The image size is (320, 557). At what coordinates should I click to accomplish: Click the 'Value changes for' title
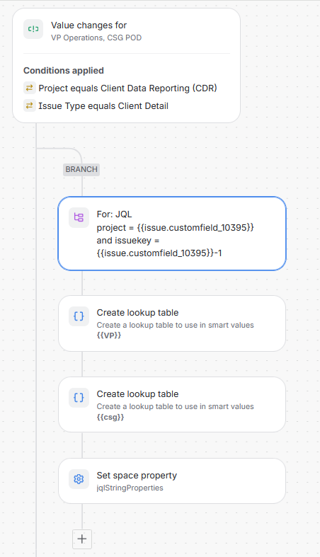tap(88, 25)
